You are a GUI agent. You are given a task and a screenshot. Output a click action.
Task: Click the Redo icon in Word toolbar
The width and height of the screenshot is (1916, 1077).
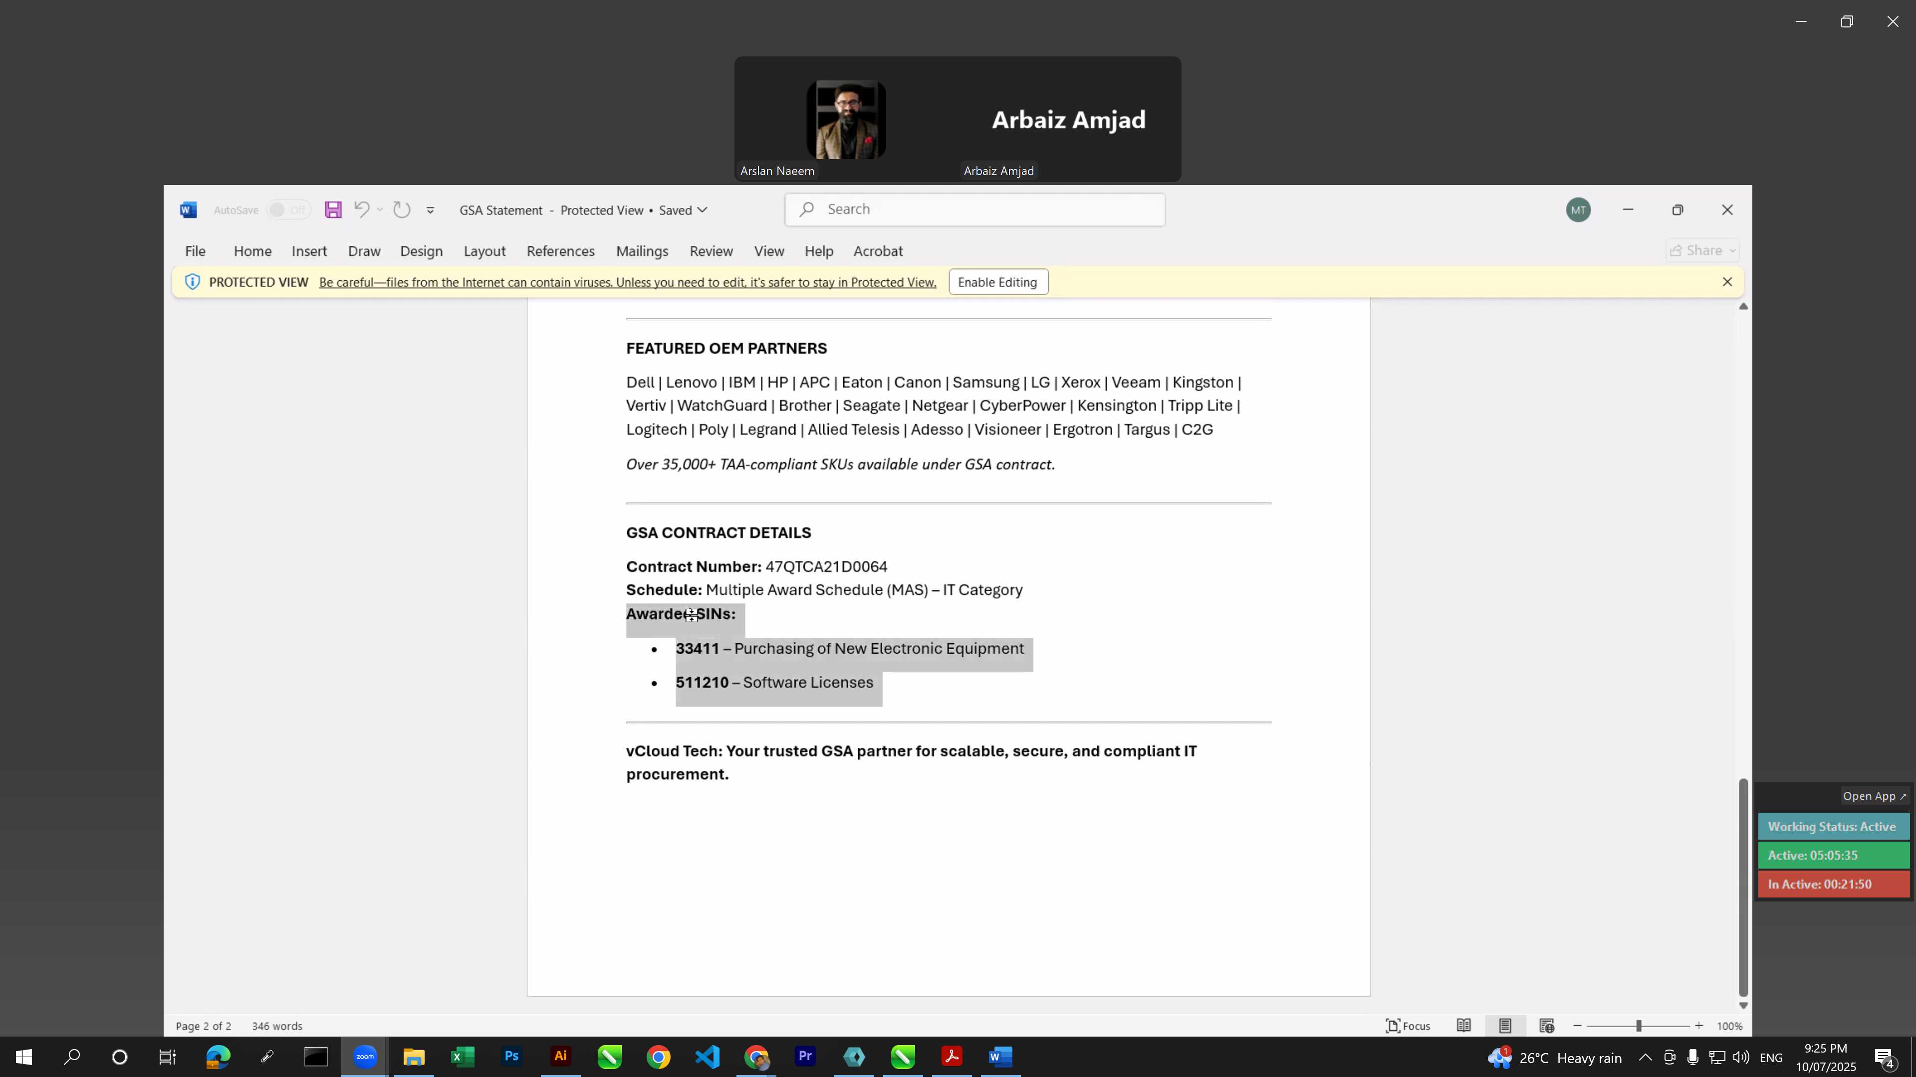pyautogui.click(x=402, y=210)
